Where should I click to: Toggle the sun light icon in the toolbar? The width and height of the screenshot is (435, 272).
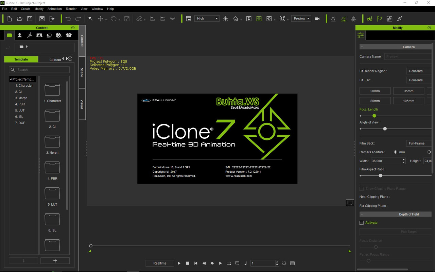pyautogui.click(x=226, y=19)
